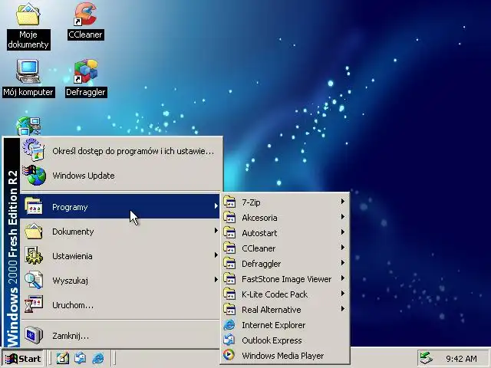This screenshot has width=491, height=368.
Task: Click the Ustawienia menu label
Action: point(72,256)
